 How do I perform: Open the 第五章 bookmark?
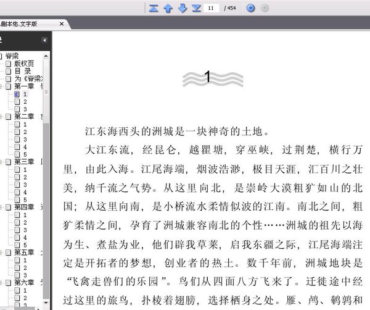[24, 253]
